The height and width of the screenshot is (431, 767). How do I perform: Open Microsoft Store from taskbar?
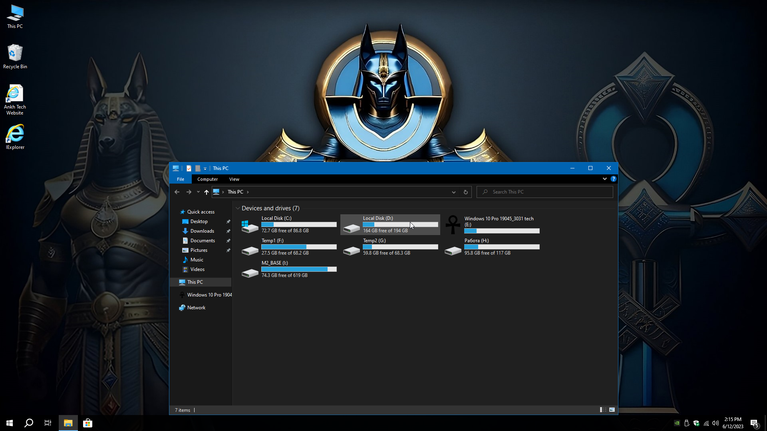coord(87,423)
